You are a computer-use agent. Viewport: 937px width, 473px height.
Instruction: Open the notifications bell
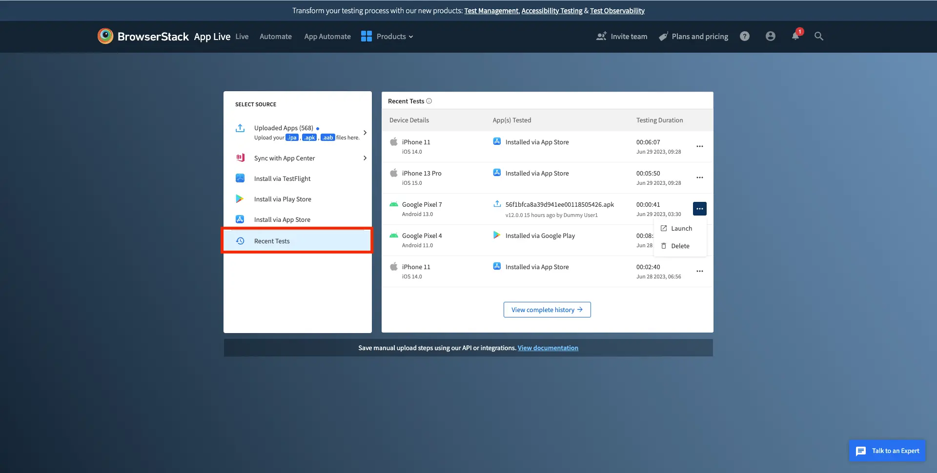(x=795, y=36)
